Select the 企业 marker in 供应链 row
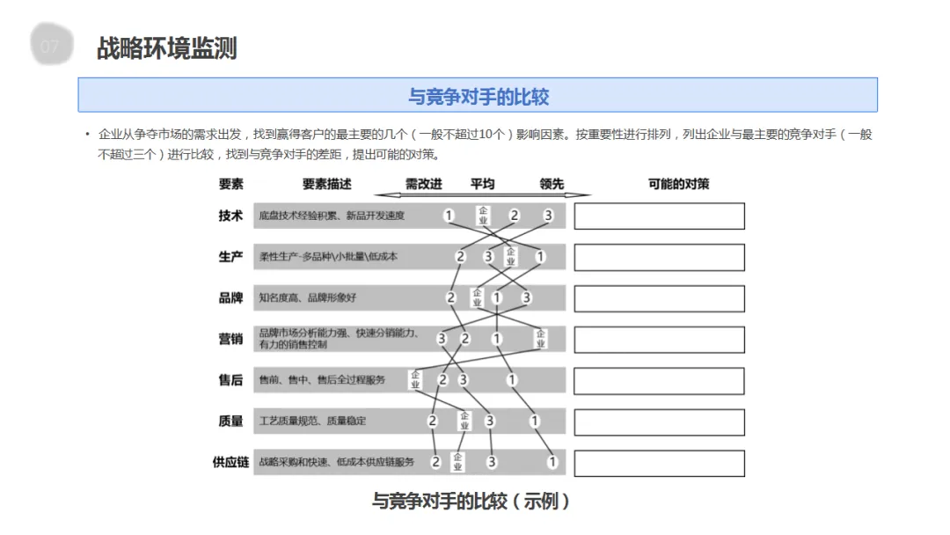 (x=457, y=462)
